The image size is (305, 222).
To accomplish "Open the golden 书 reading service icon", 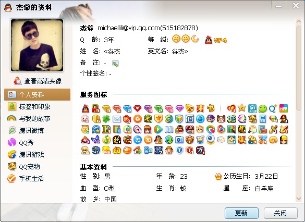I will [211, 108].
